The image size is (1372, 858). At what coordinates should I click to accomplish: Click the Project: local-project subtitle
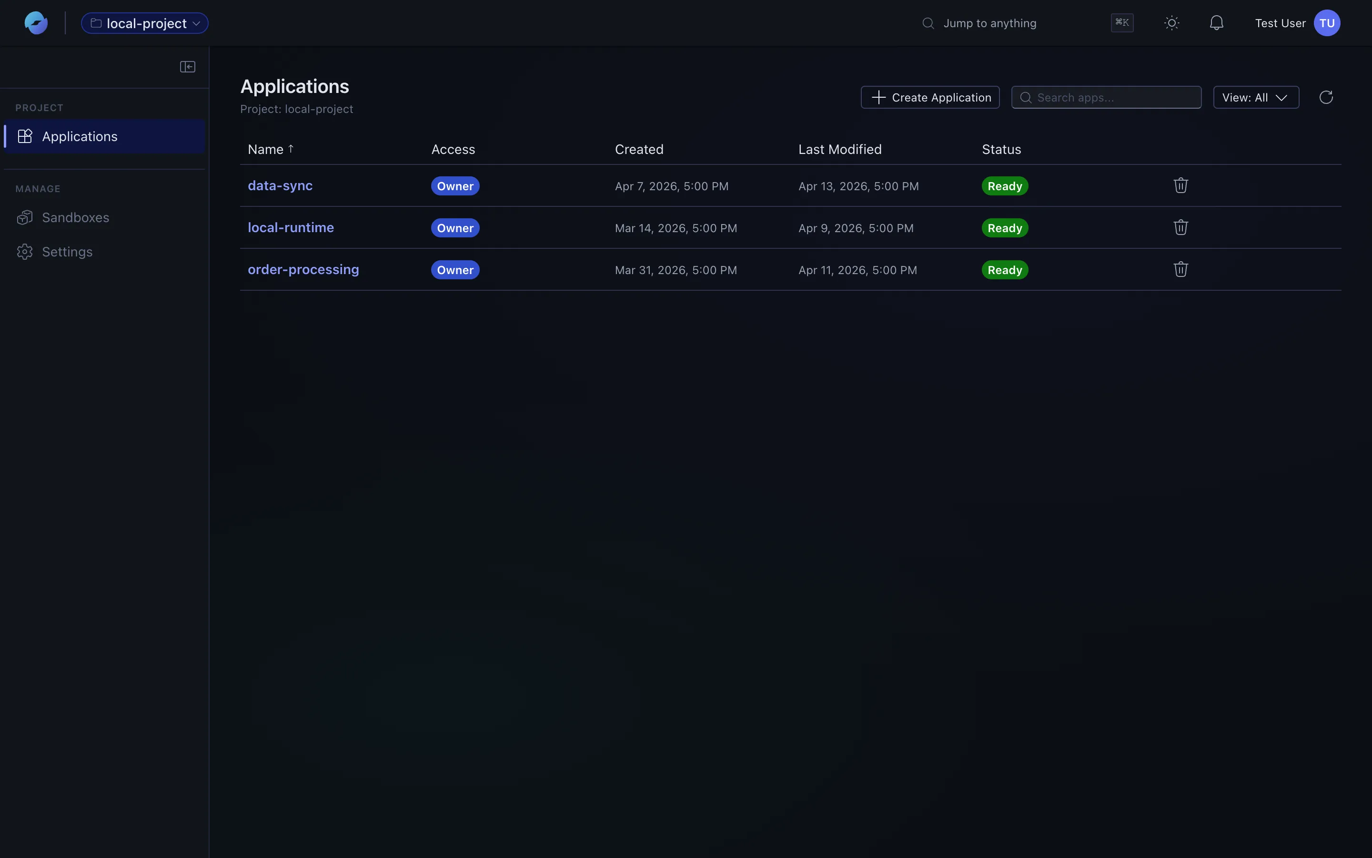pos(296,109)
